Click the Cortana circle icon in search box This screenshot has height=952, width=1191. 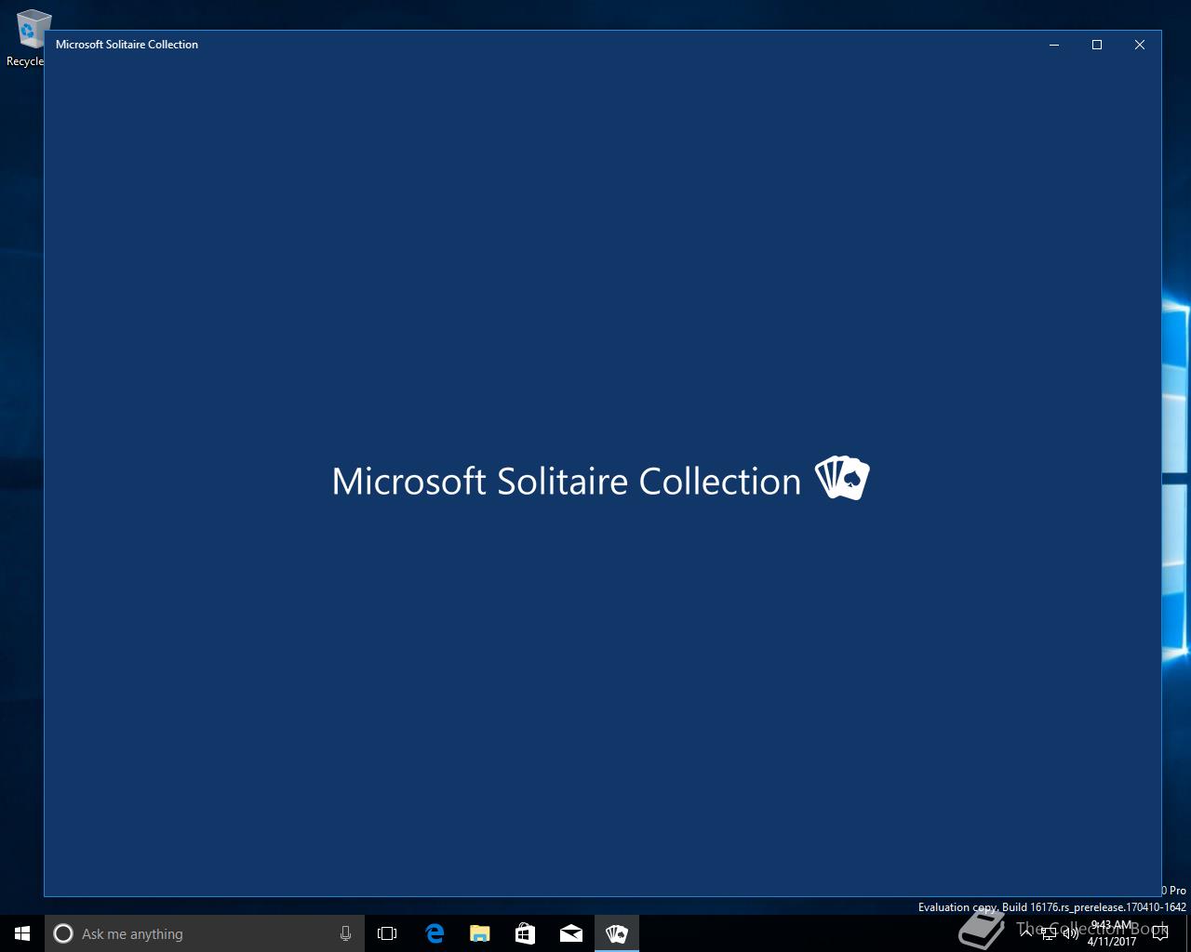click(63, 933)
